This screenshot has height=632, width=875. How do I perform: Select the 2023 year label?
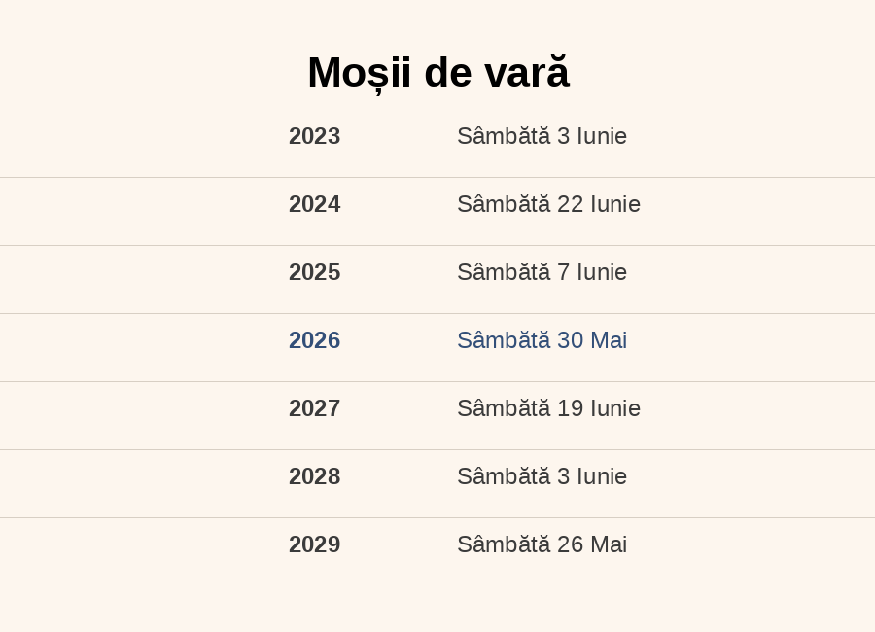click(x=314, y=136)
